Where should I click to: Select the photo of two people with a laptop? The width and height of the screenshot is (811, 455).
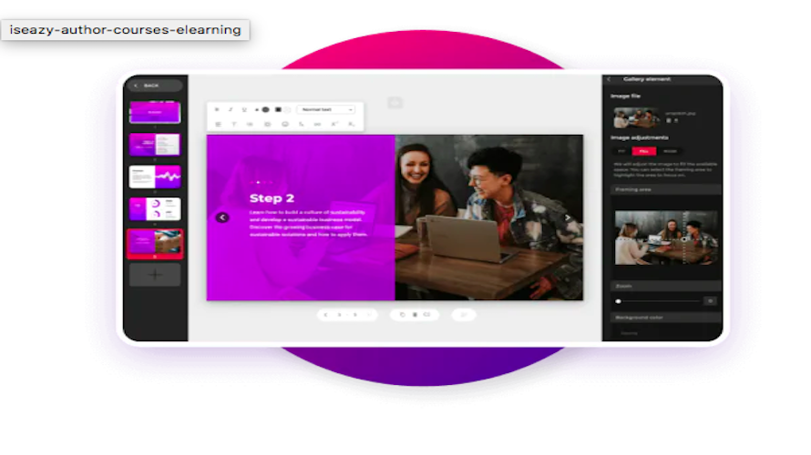tap(488, 217)
